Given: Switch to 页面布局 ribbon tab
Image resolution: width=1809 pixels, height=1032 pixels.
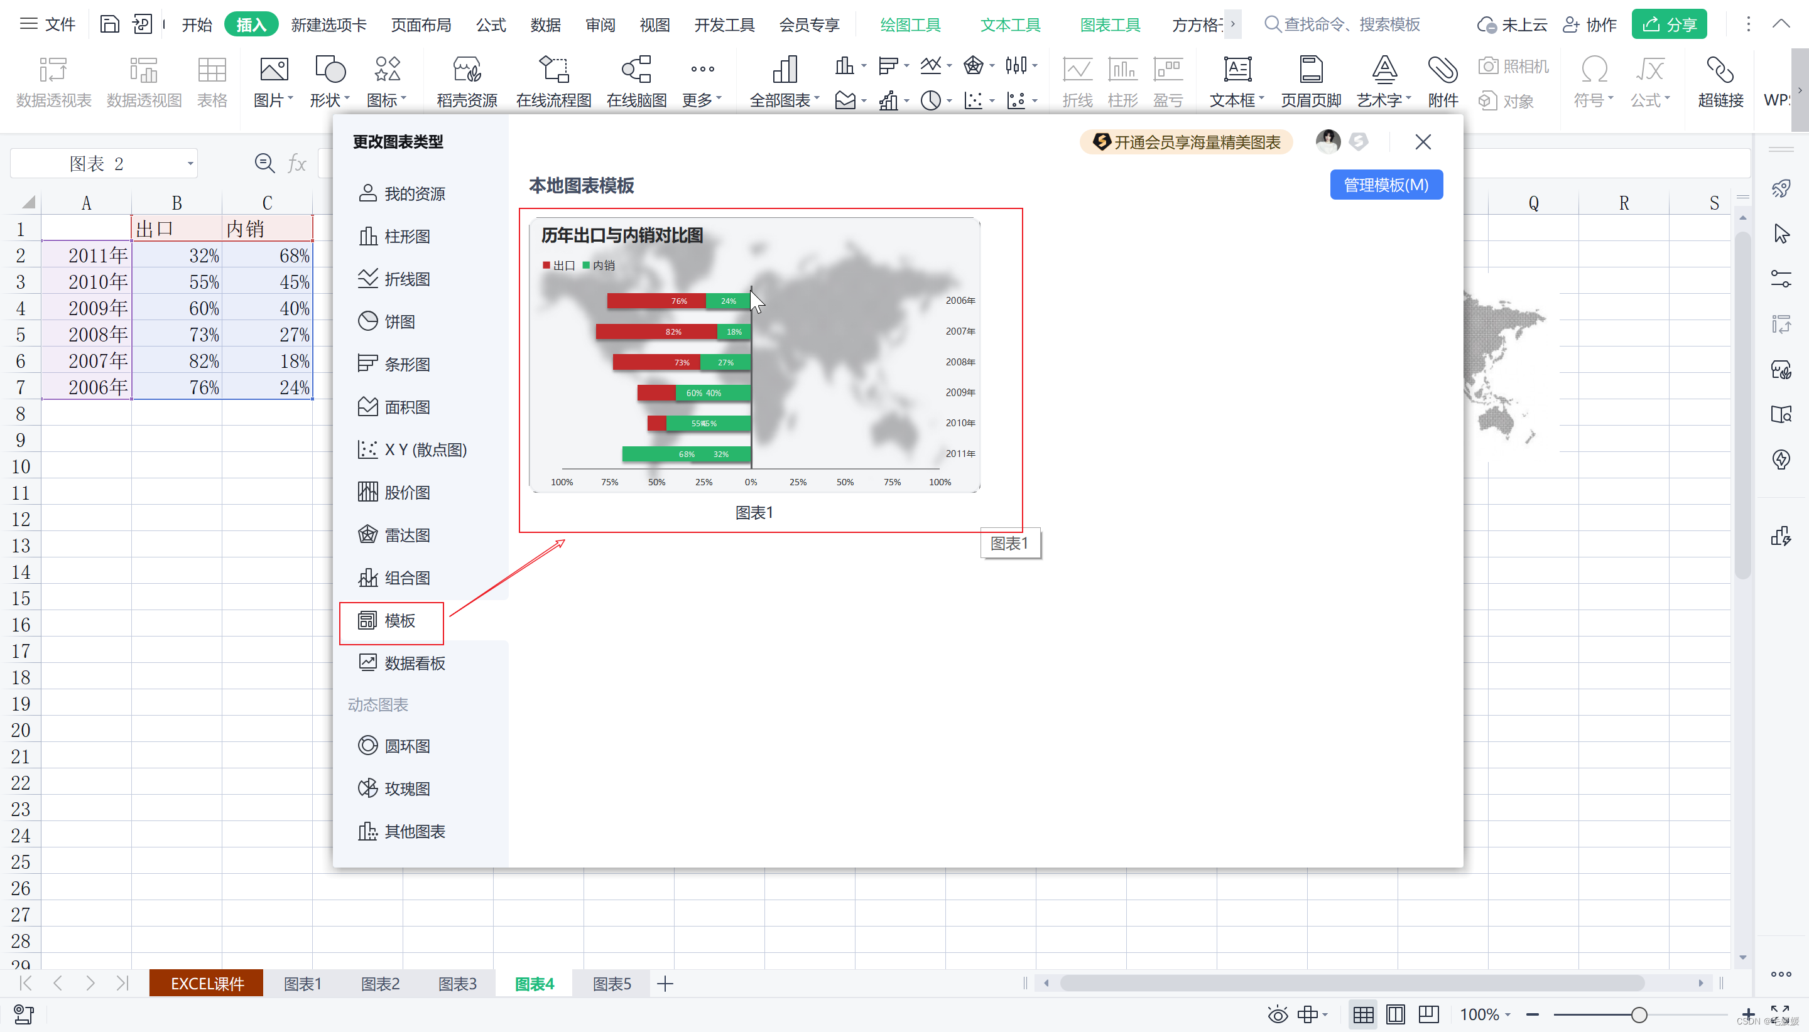Looking at the screenshot, I should 421,25.
